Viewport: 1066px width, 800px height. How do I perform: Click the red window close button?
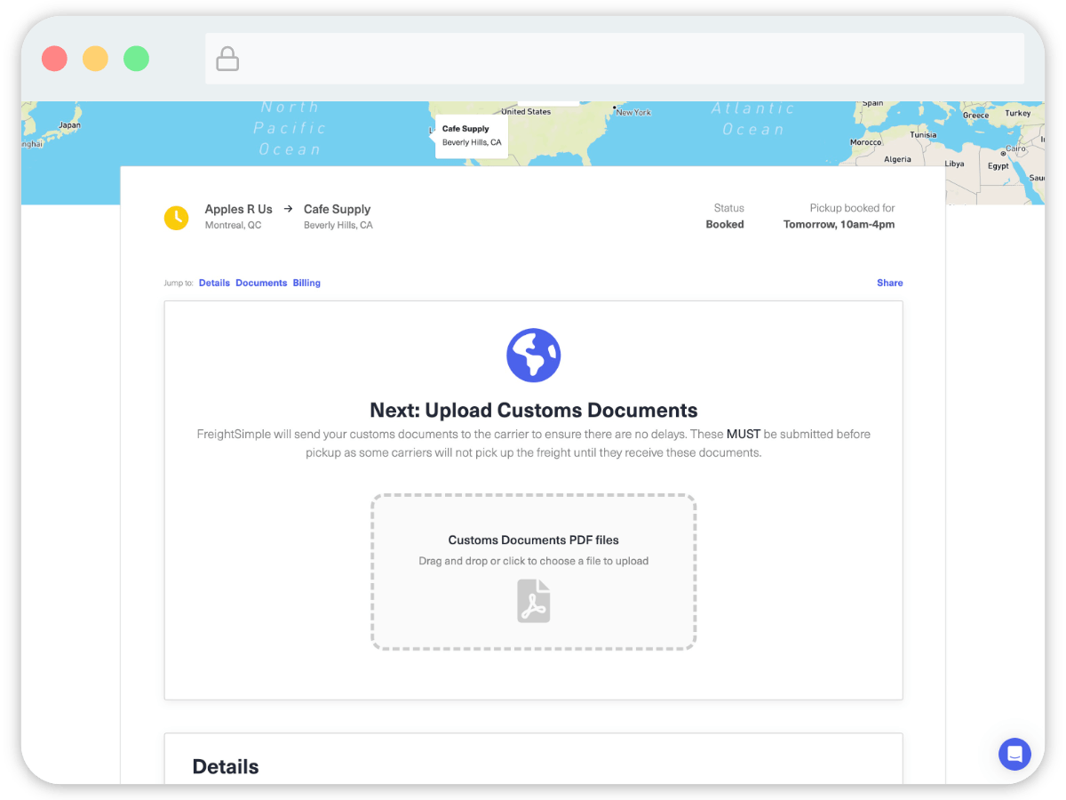click(54, 60)
